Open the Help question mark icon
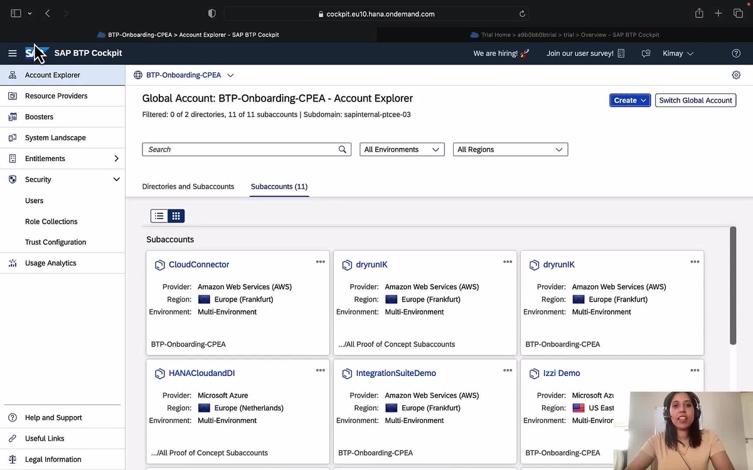This screenshot has width=753, height=470. point(736,53)
